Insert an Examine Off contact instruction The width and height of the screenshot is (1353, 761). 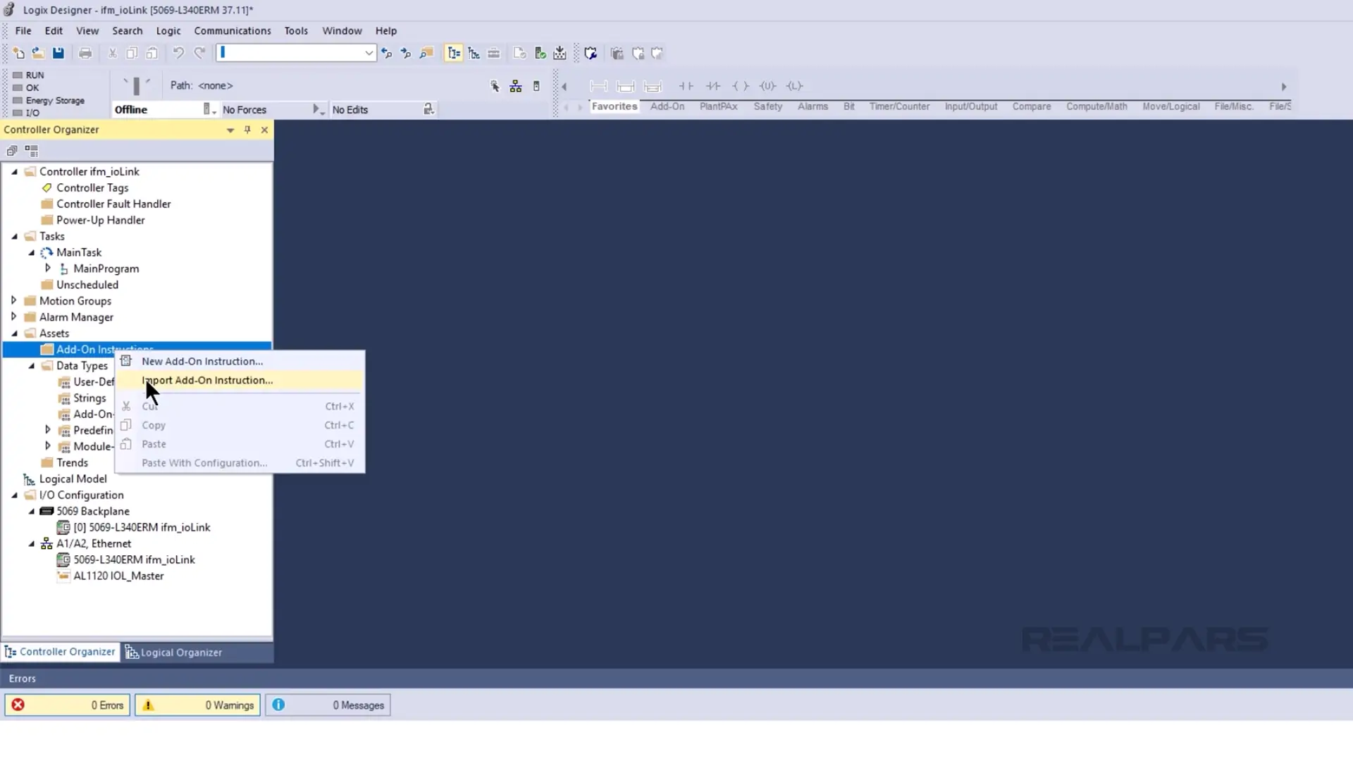(713, 86)
